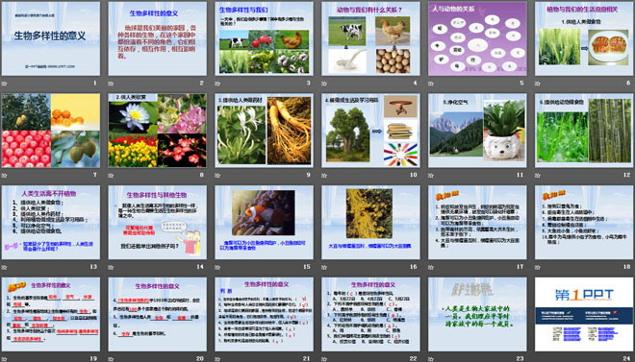Select slide 21 true-false judgment thumbnail
Viewport: 635px width, 362px height.
(264, 314)
